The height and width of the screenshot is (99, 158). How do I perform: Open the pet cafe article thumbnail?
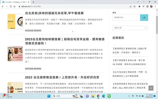click(15, 54)
